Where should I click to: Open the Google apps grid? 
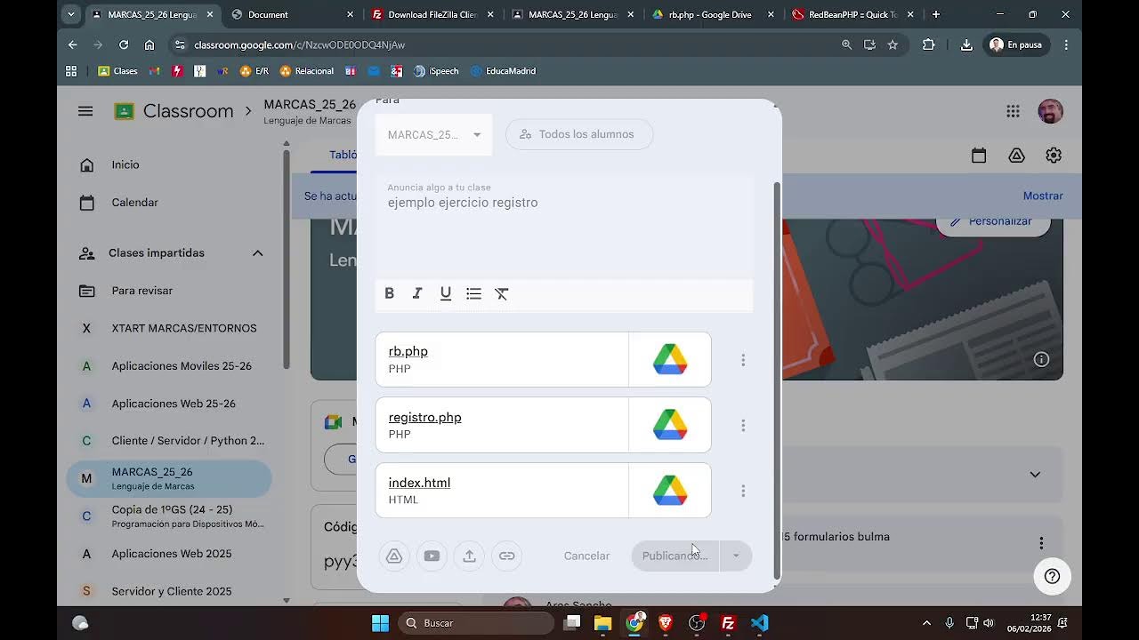[1013, 111]
